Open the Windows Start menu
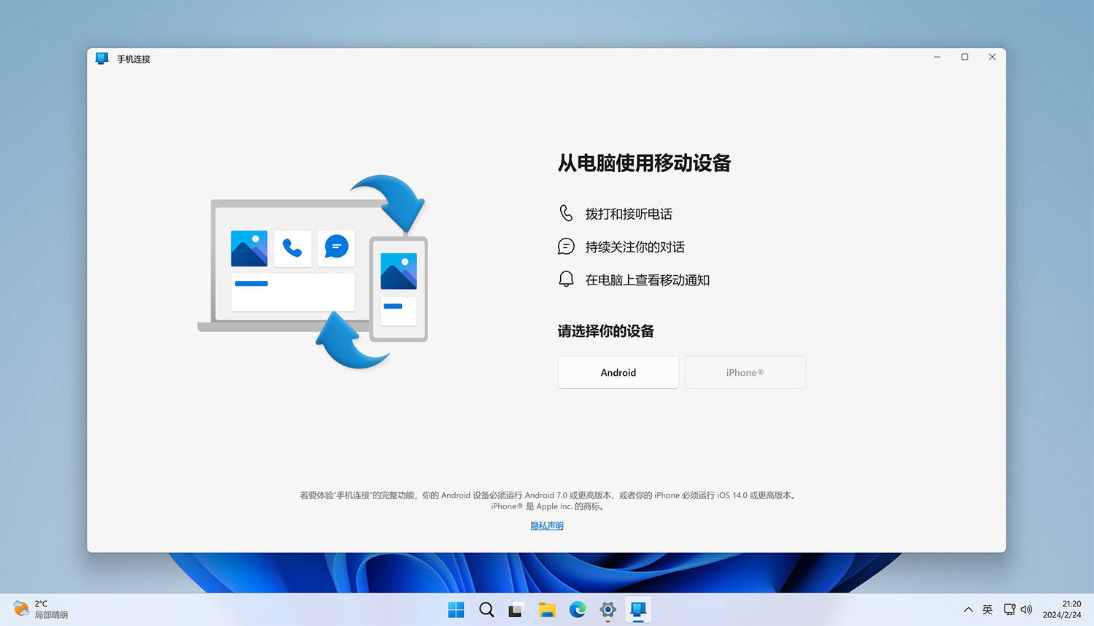The width and height of the screenshot is (1094, 626). click(456, 610)
